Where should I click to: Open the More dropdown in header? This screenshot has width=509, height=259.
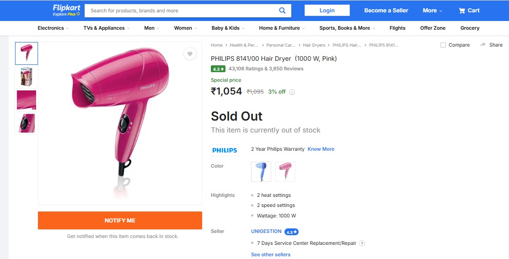[432, 11]
